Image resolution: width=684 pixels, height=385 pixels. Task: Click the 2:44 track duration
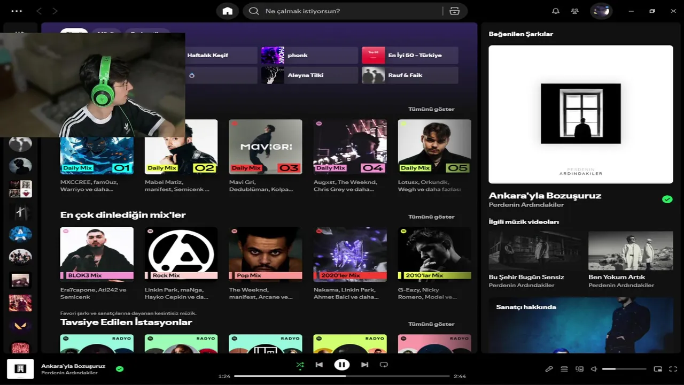point(460,376)
